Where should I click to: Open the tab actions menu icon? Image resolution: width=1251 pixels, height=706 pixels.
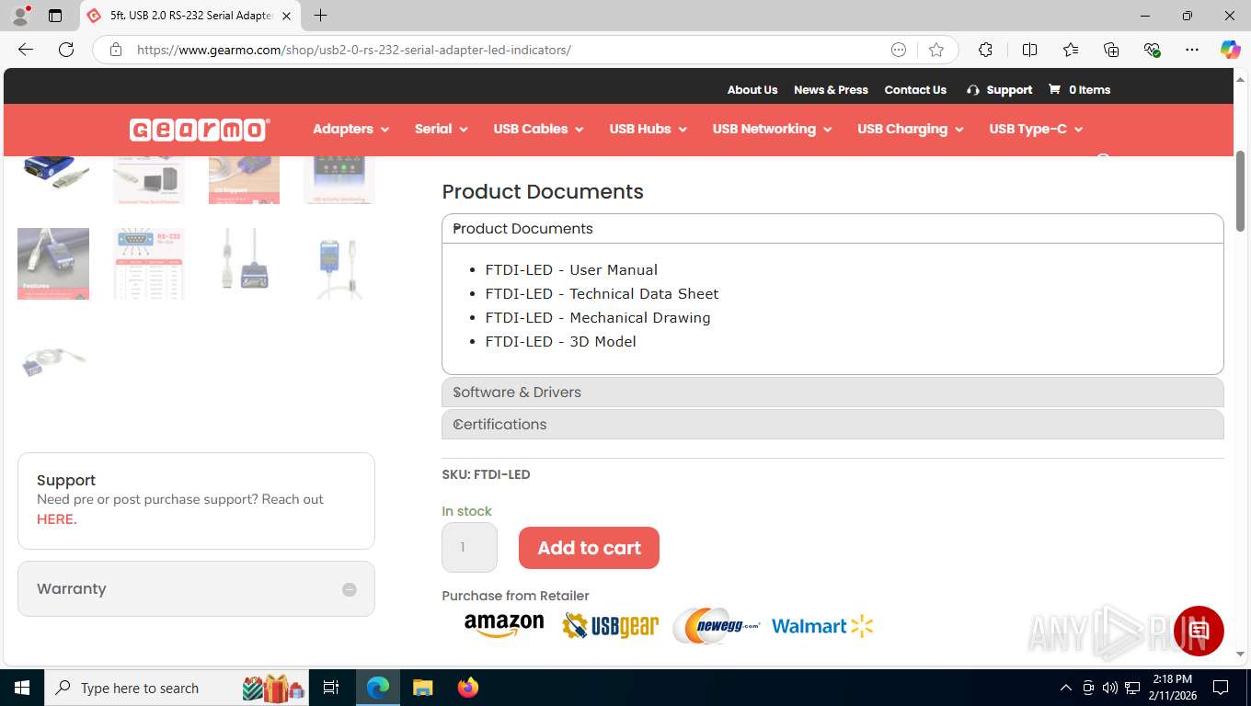coord(55,16)
